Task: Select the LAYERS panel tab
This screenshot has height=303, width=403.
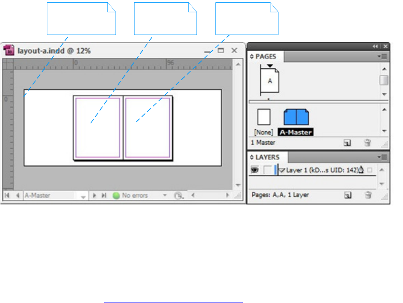Action: (268, 157)
